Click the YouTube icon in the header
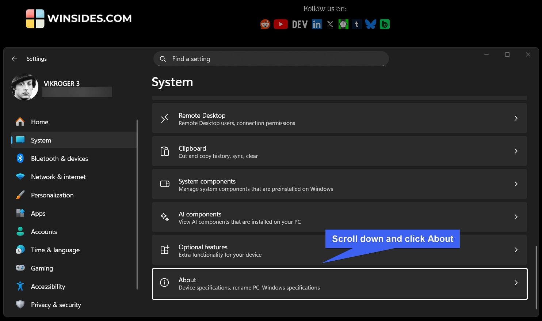The width and height of the screenshot is (542, 321). click(280, 24)
